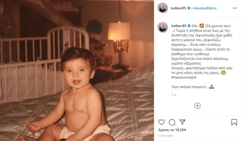Image resolution: width=241 pixels, height=141 pixels.
Task: Click the 1 ΩΡΑ ΠΡΙΝ timestamp
Action: tap(165, 136)
